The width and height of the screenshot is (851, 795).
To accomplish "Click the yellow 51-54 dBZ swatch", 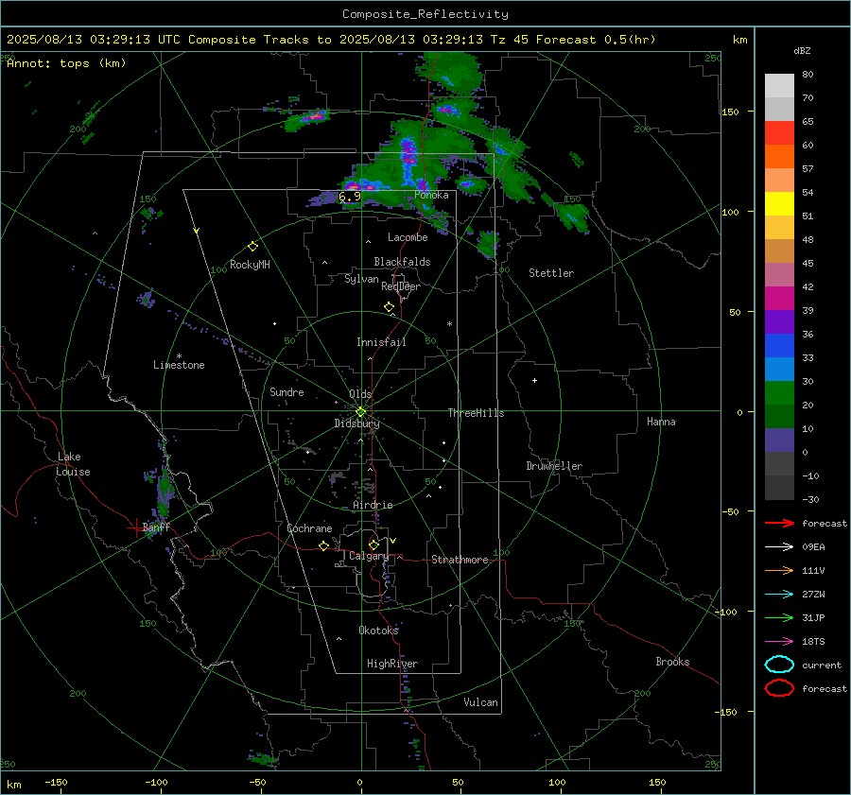I will 779,204.
